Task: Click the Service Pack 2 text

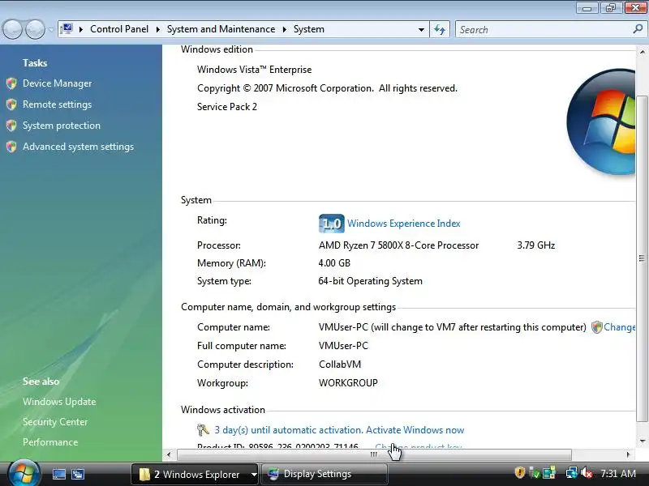Action: pyautogui.click(x=227, y=107)
